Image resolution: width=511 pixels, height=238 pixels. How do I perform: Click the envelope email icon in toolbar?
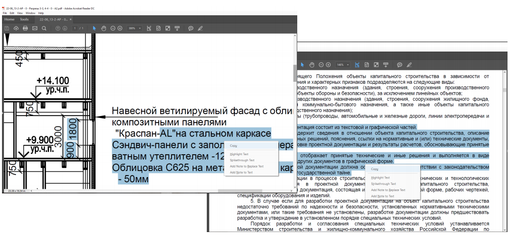point(34,28)
